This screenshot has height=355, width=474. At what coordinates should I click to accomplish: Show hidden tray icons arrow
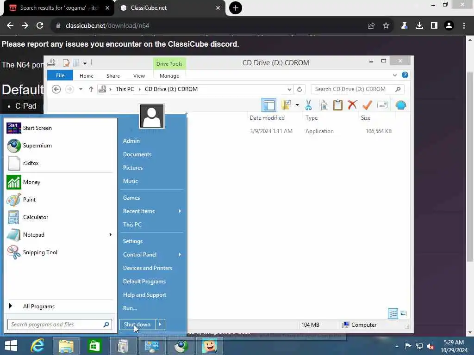[x=397, y=346]
